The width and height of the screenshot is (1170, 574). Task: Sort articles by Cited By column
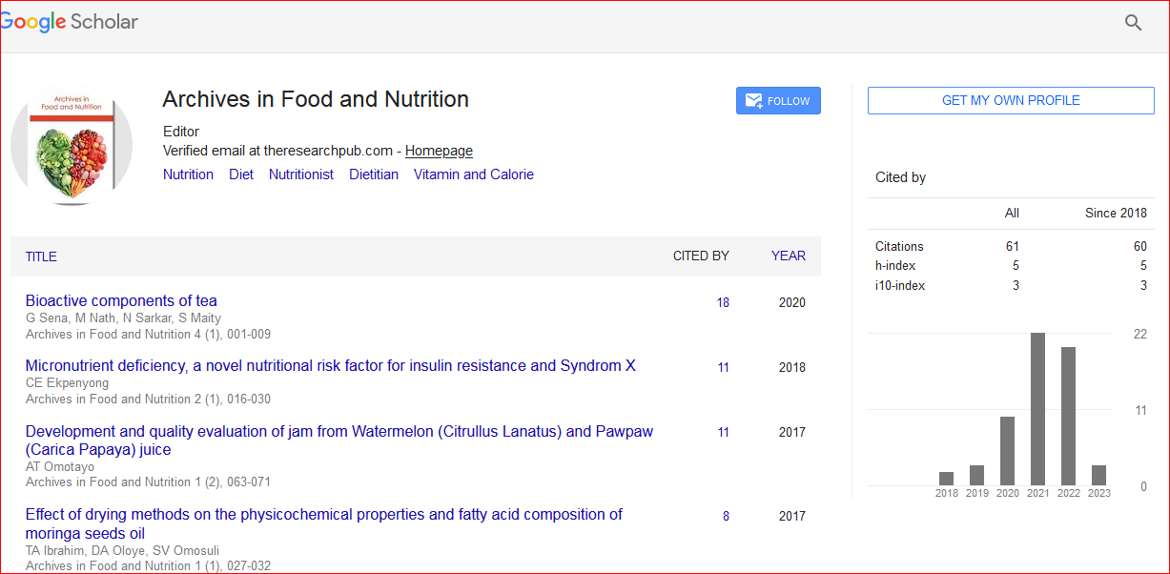[x=701, y=256]
